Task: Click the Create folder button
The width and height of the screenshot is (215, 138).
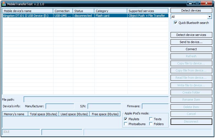Action: [191, 92]
